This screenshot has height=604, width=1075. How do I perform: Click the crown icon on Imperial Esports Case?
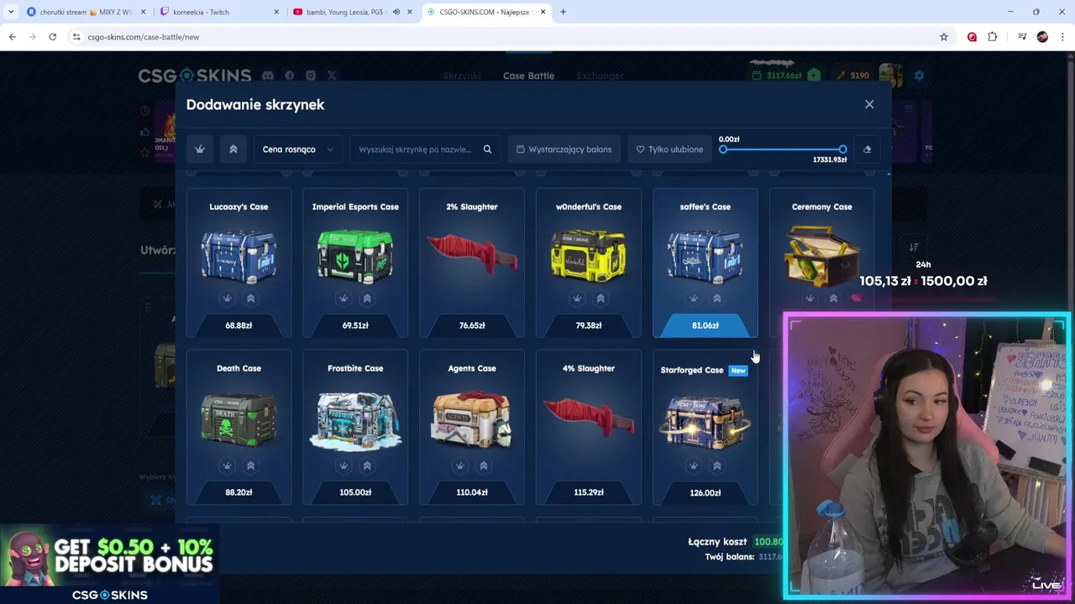coord(343,299)
